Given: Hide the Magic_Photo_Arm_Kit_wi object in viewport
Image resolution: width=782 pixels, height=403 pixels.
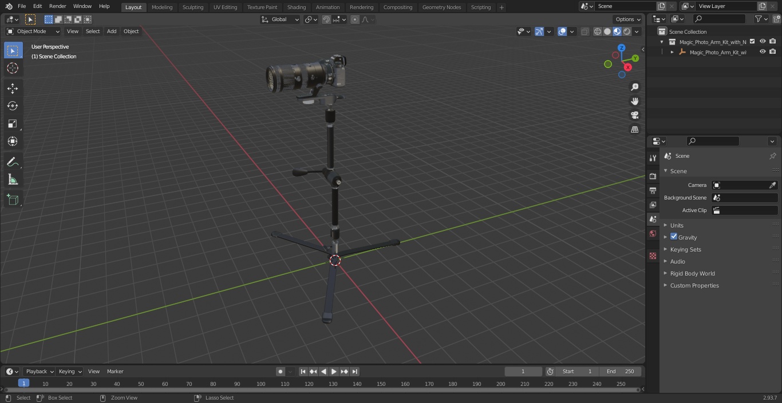Looking at the screenshot, I should (x=763, y=52).
